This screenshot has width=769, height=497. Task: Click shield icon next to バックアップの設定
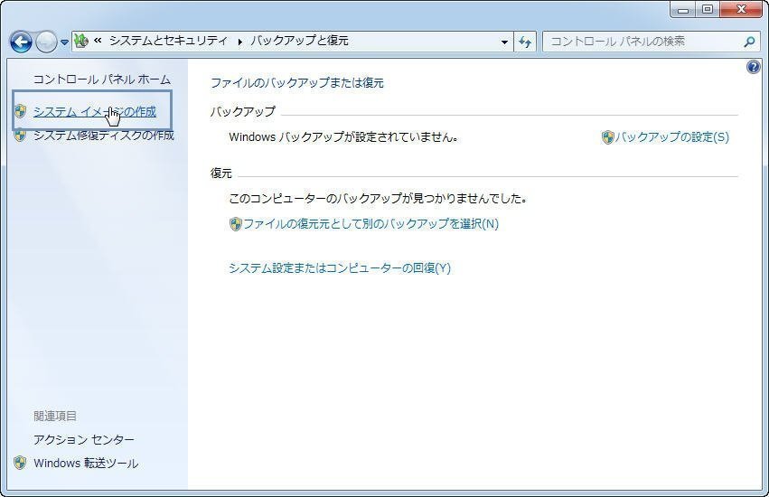pos(607,137)
